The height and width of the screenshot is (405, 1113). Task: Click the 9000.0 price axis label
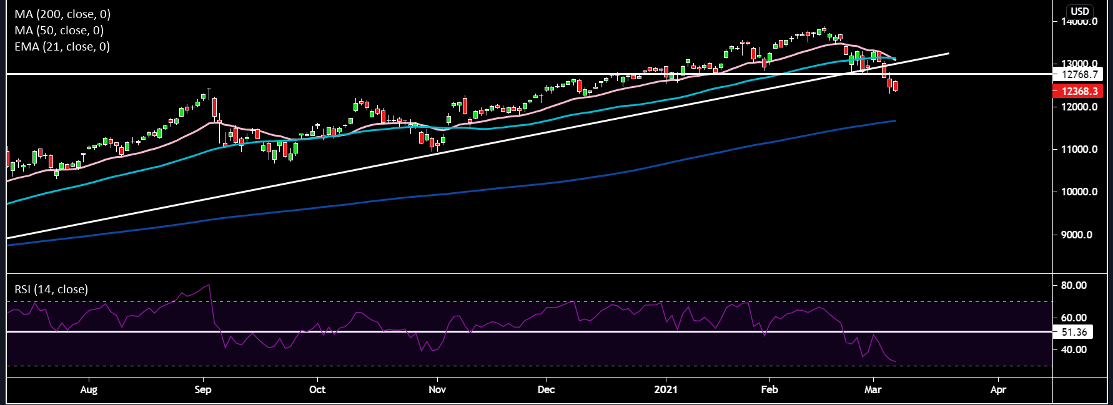(x=1077, y=235)
